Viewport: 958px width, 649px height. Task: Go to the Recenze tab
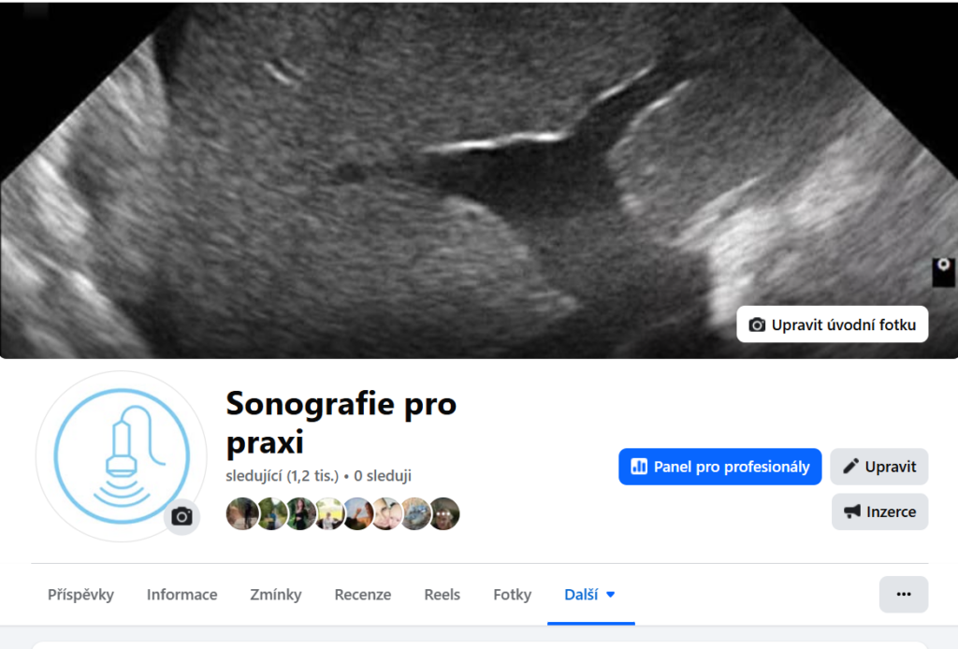[x=363, y=595]
